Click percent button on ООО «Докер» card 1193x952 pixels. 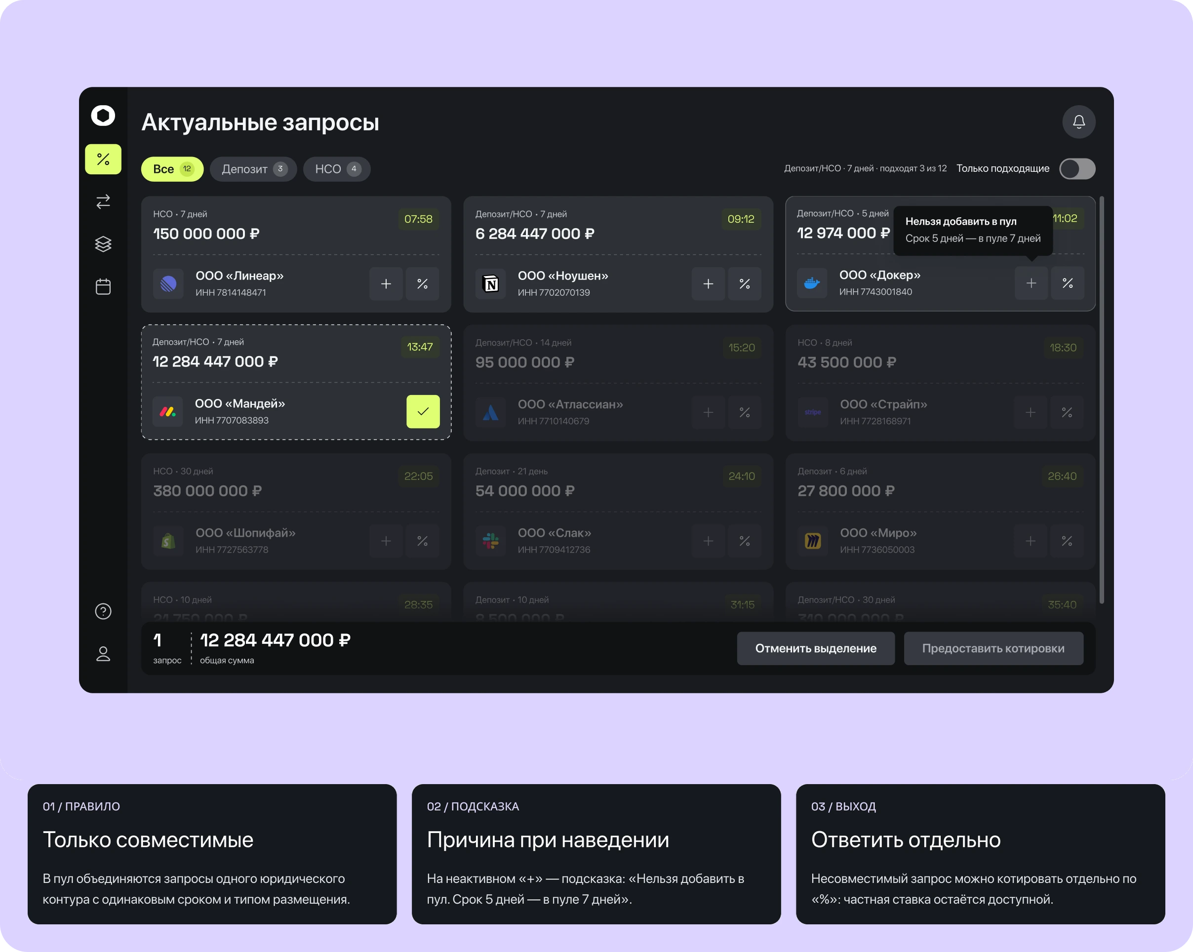(x=1068, y=283)
